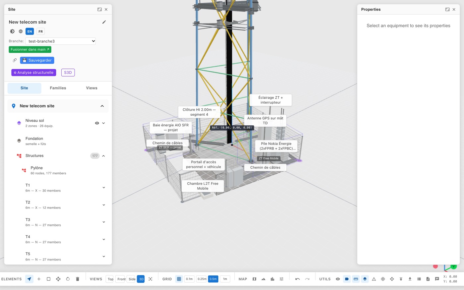Click the download arrow icon in Utils
464x290 pixels.
pos(410,279)
